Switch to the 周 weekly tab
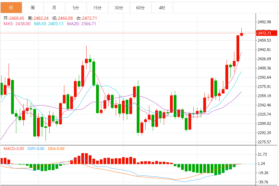The width and height of the screenshot is (279, 186). (x=33, y=8)
